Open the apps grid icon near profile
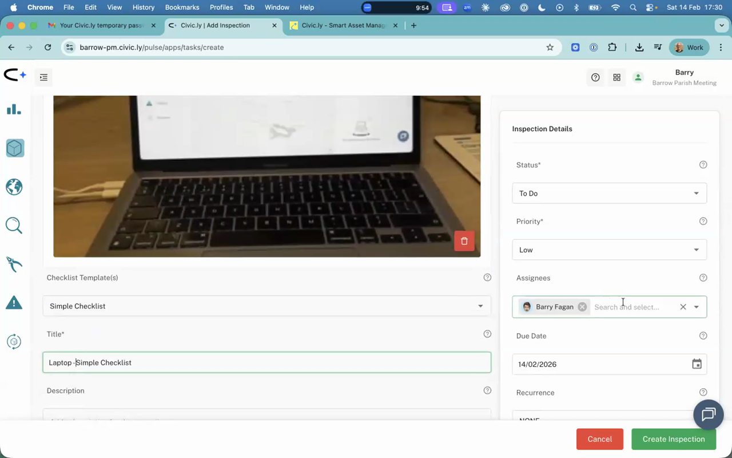 coord(616,77)
